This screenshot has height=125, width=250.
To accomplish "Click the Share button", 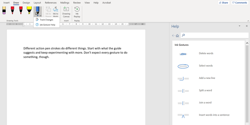I will 224,2.
